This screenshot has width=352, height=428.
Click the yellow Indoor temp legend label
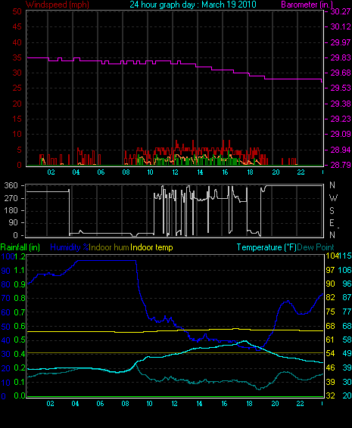click(151, 247)
